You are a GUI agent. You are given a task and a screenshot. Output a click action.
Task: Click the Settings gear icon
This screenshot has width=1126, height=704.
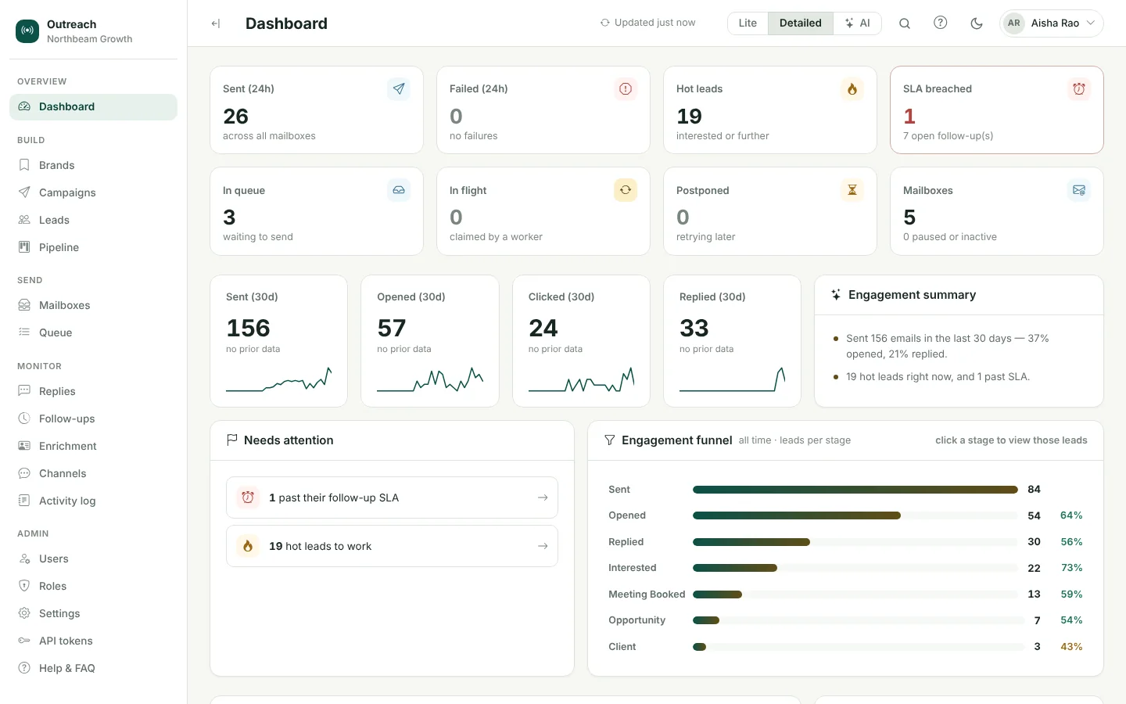tap(24, 613)
